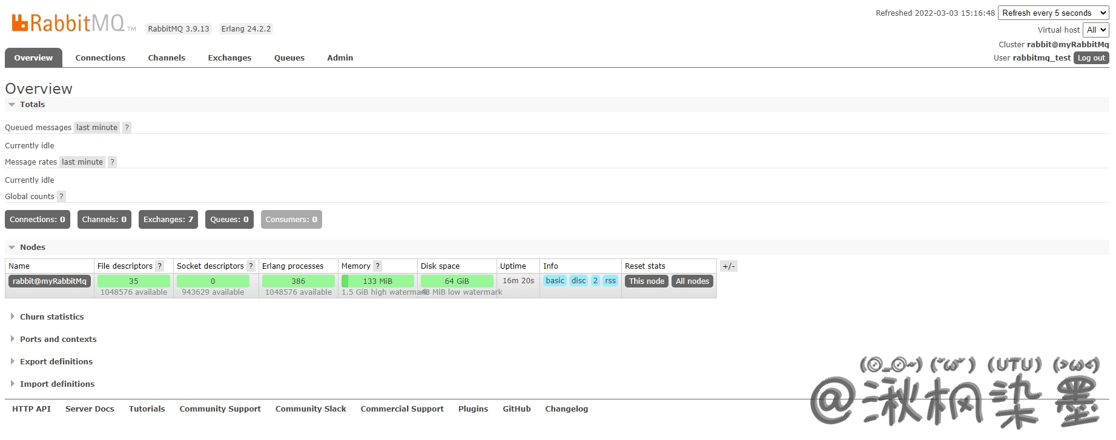Click the Message rates help question mark

(112, 162)
